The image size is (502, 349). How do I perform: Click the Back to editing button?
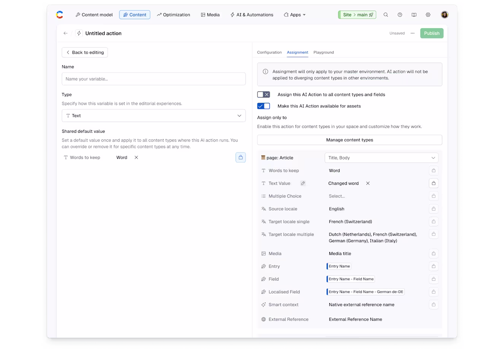point(85,52)
